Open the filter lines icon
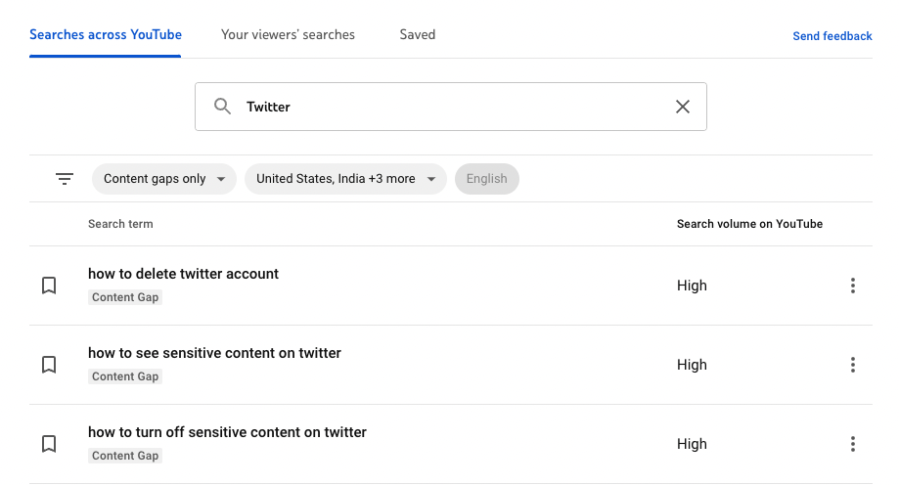The width and height of the screenshot is (899, 485). [x=65, y=179]
